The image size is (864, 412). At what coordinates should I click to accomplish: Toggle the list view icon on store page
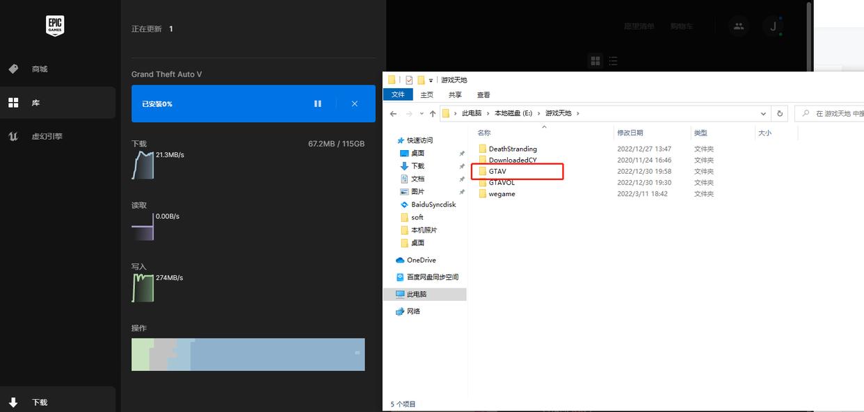pyautogui.click(x=613, y=61)
